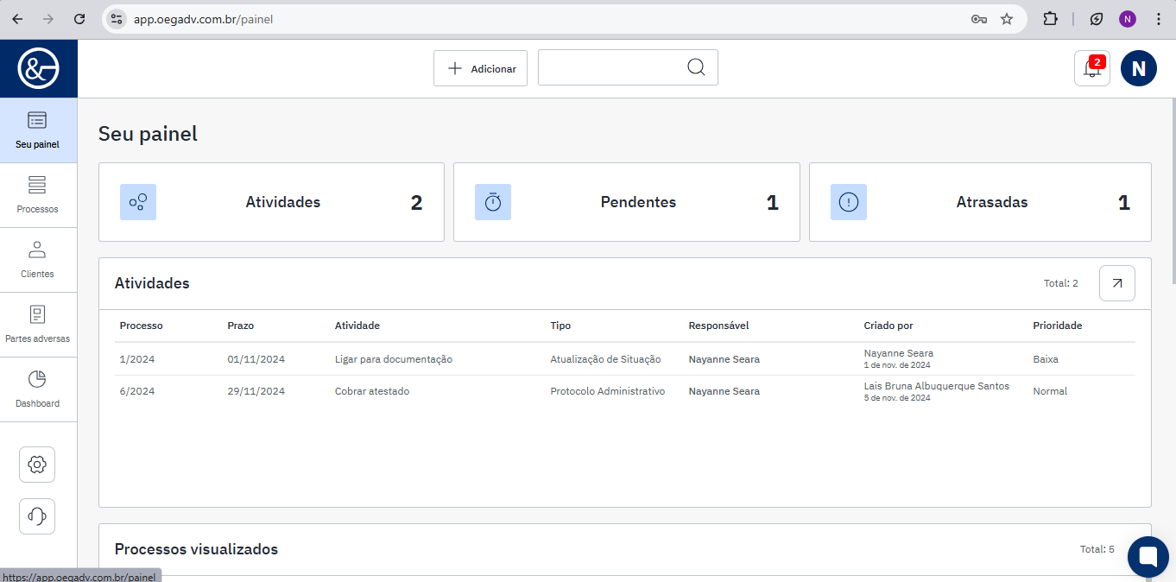Click the Atrasadas alert icon
The height and width of the screenshot is (582, 1176).
pyautogui.click(x=849, y=202)
